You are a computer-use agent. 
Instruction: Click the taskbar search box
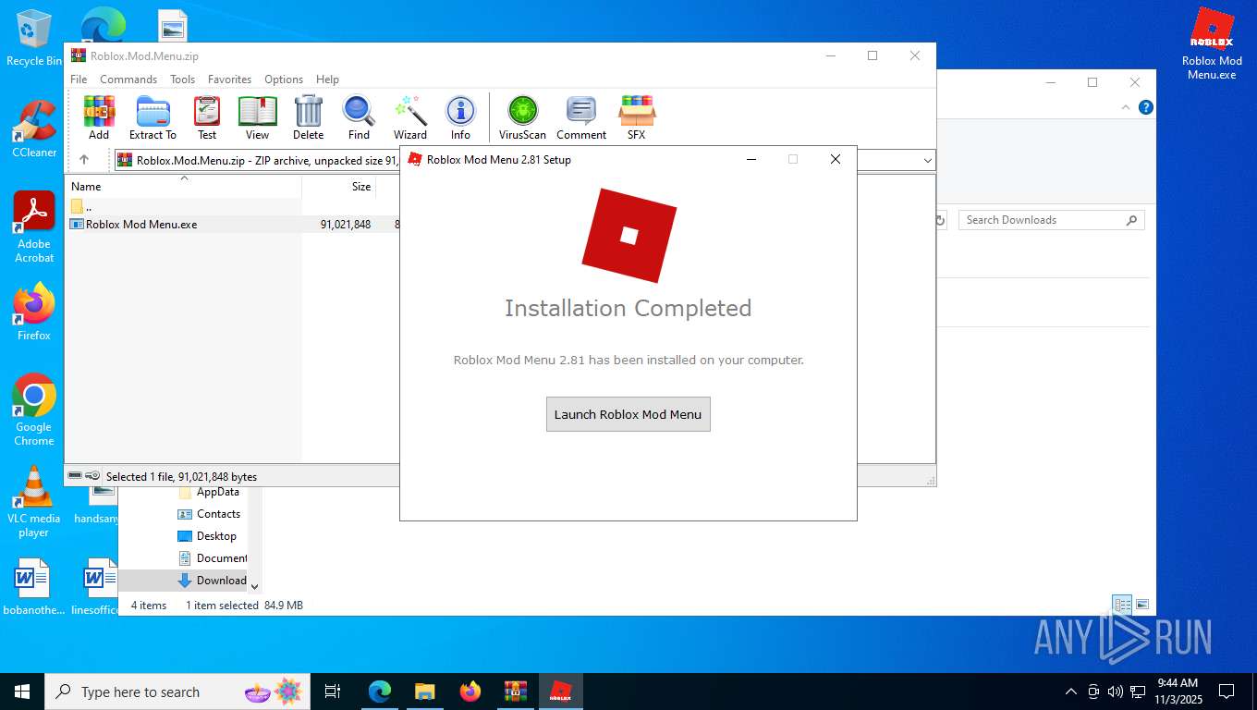point(176,692)
